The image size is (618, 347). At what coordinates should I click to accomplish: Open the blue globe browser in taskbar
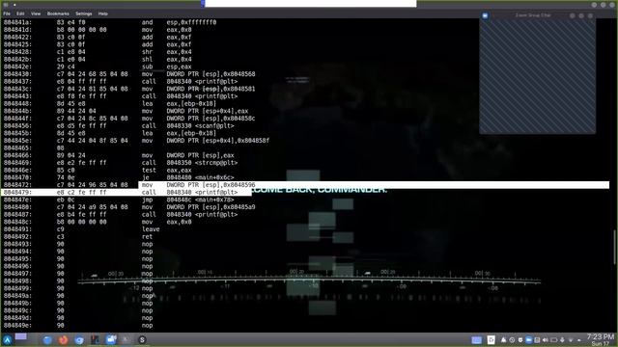(x=47, y=340)
